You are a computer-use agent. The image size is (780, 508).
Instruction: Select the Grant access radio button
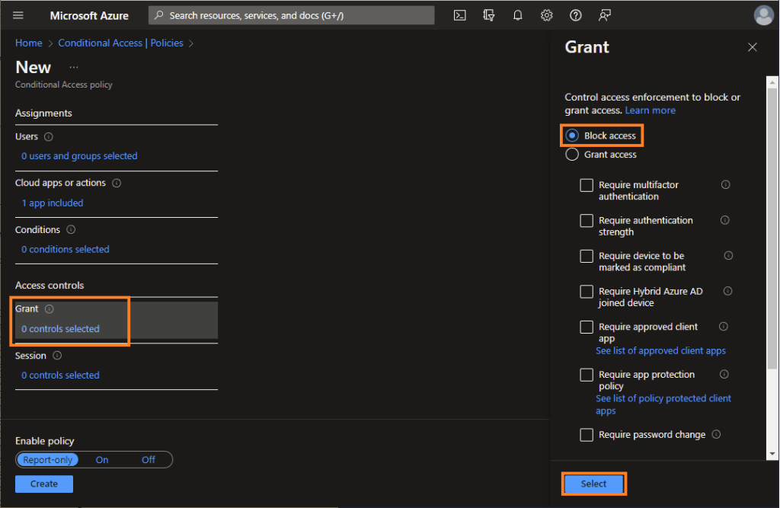click(x=572, y=155)
